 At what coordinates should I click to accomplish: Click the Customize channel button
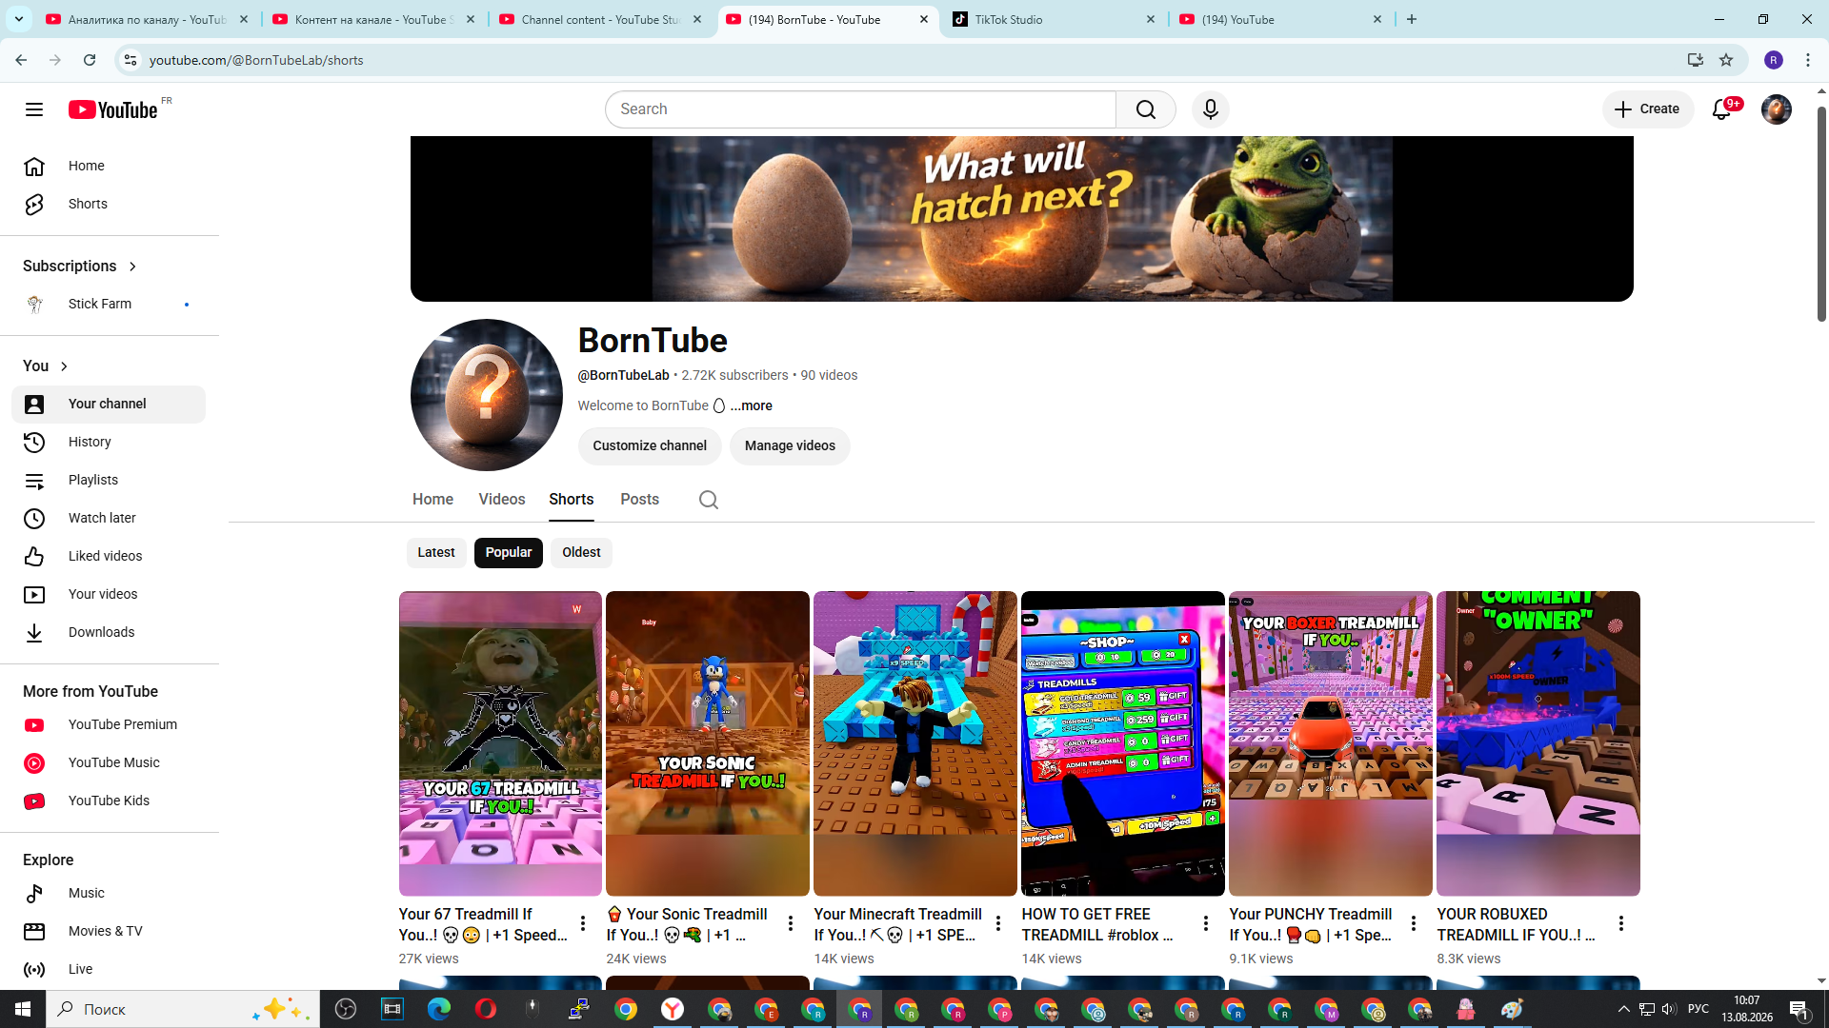650,446
